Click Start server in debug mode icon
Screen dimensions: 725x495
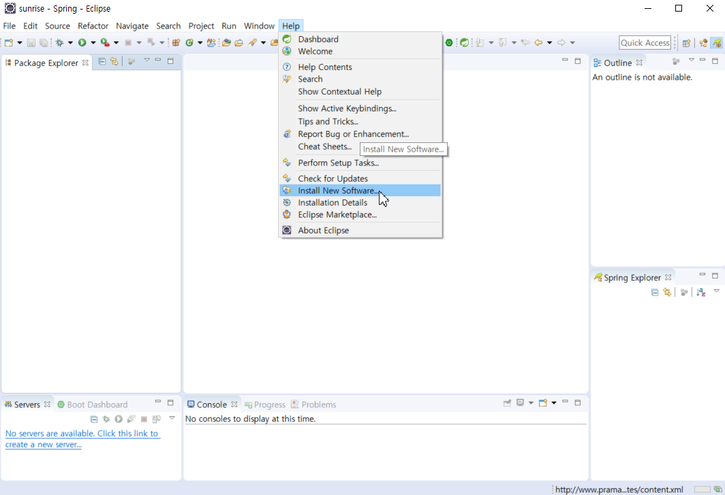click(x=106, y=419)
